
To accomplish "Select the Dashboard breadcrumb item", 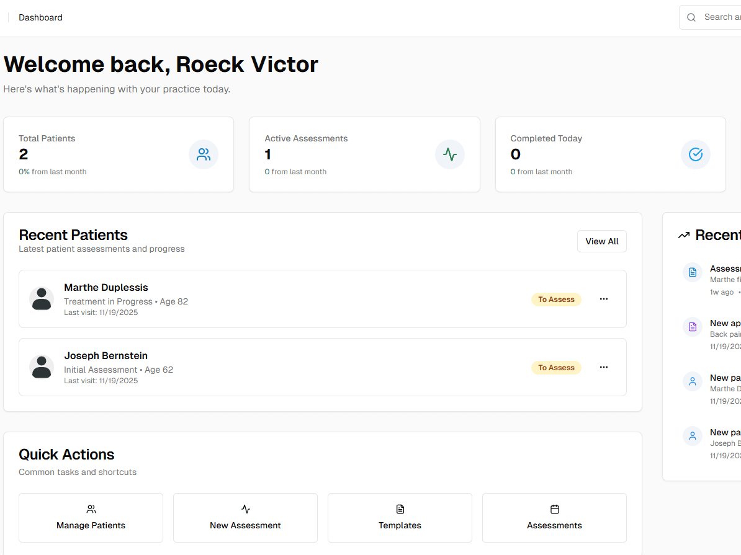I will [x=40, y=17].
